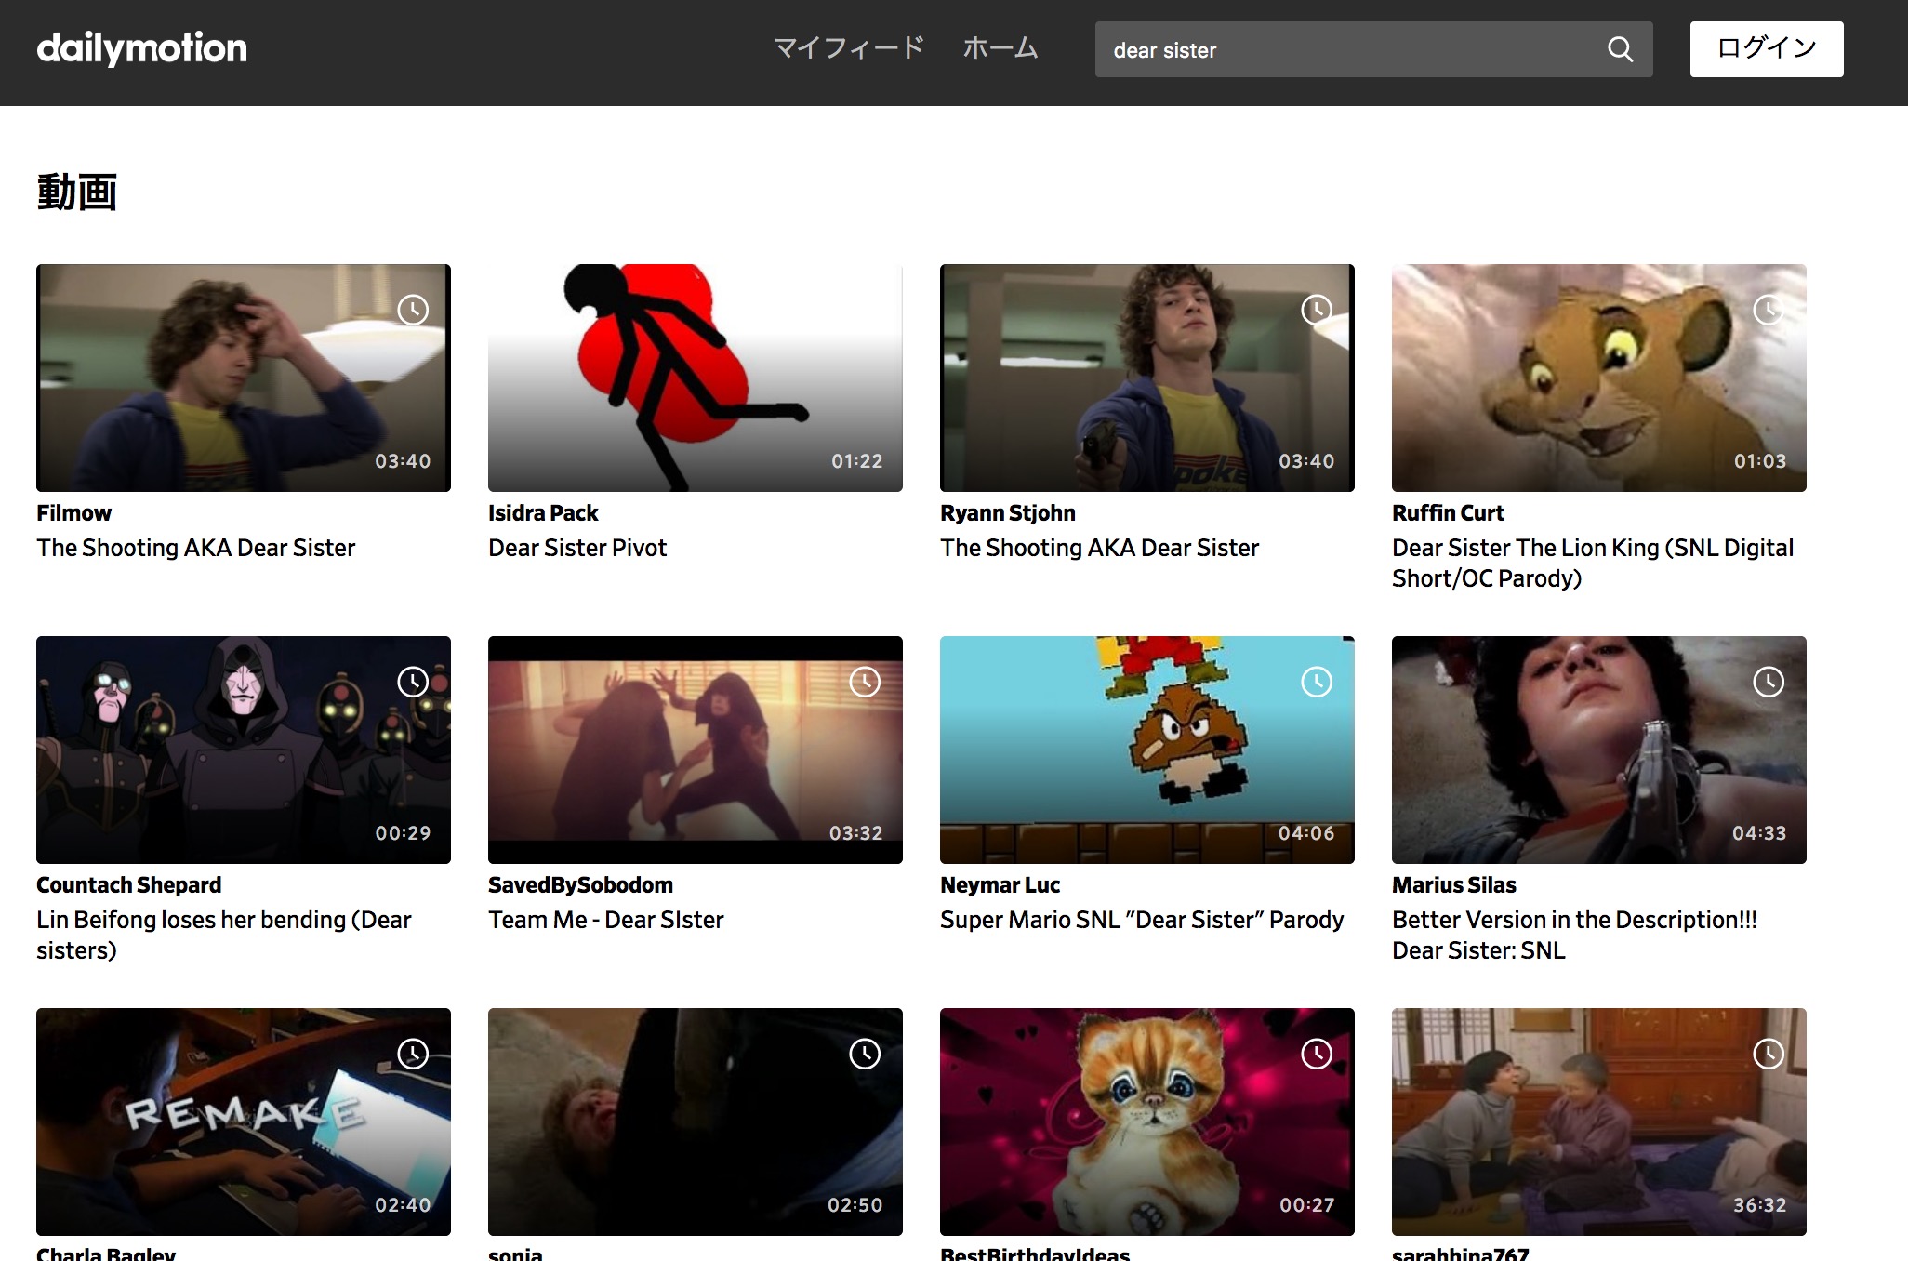This screenshot has height=1261, width=1908.
Task: Open the Lion King parody thumbnail
Action: [1599, 378]
